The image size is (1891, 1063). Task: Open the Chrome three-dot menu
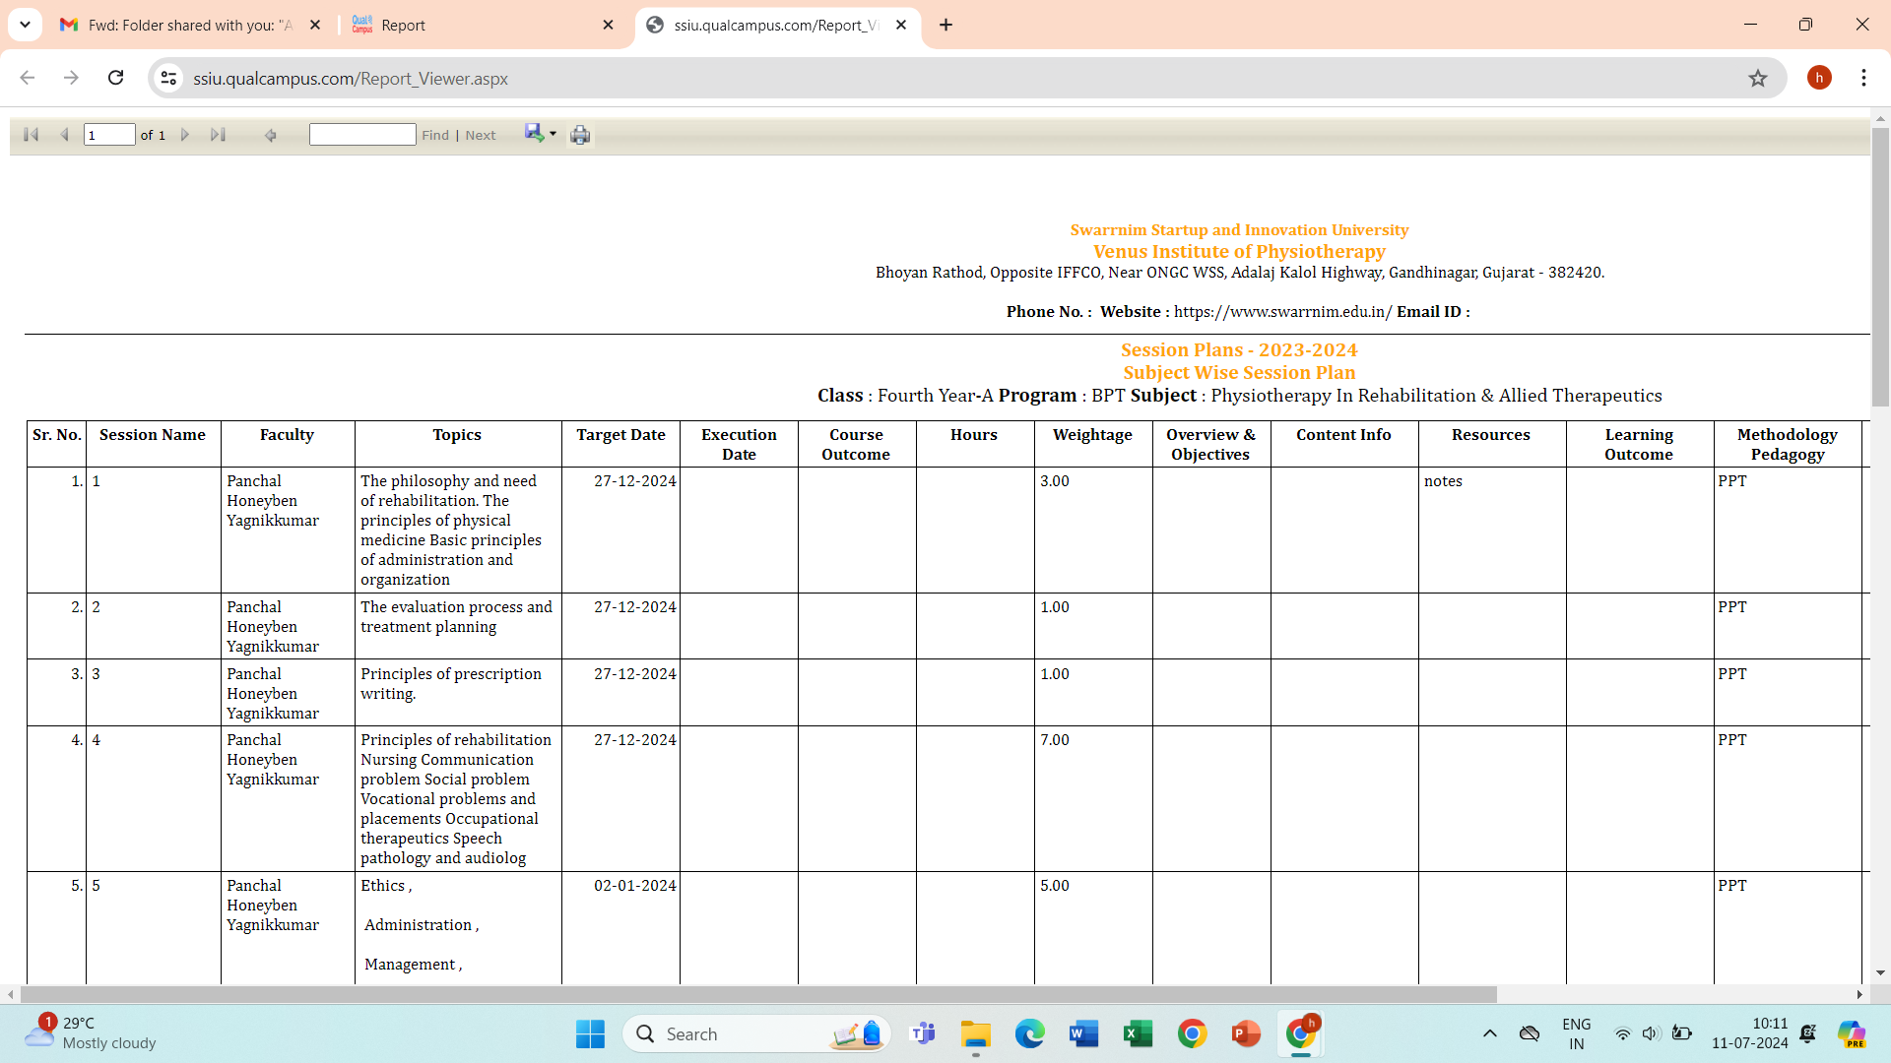coord(1863,78)
